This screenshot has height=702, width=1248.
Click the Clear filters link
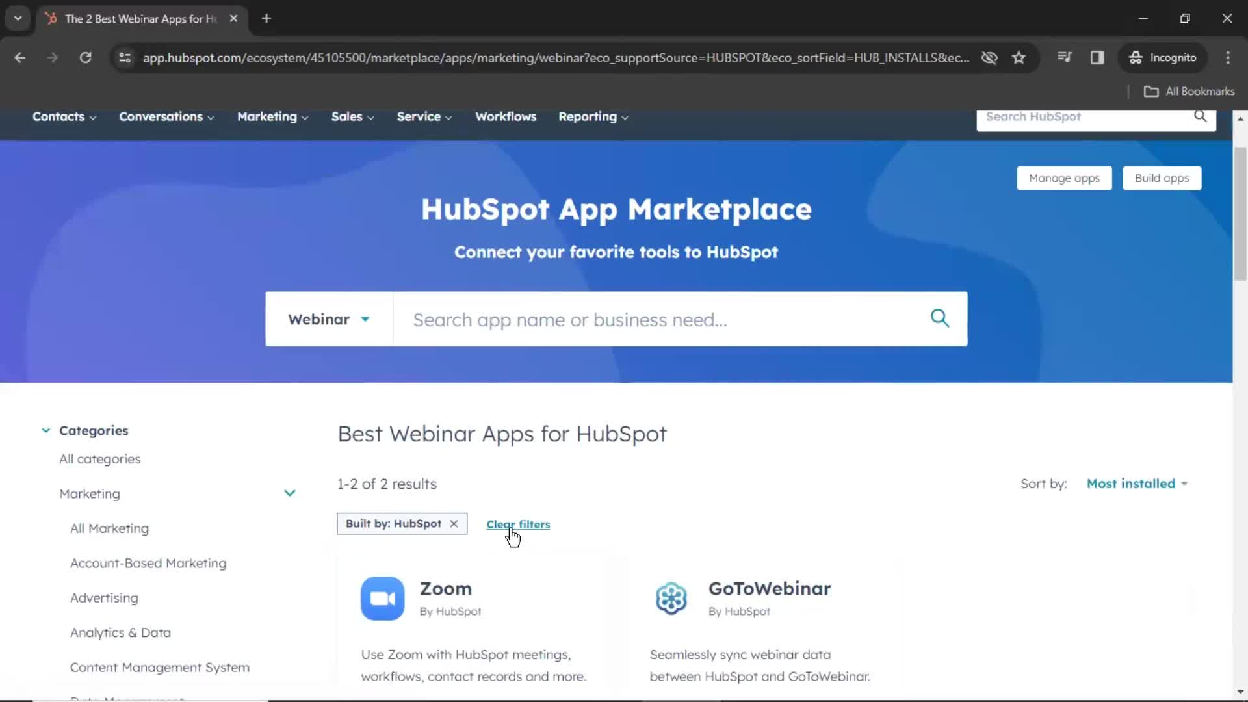pyautogui.click(x=517, y=524)
